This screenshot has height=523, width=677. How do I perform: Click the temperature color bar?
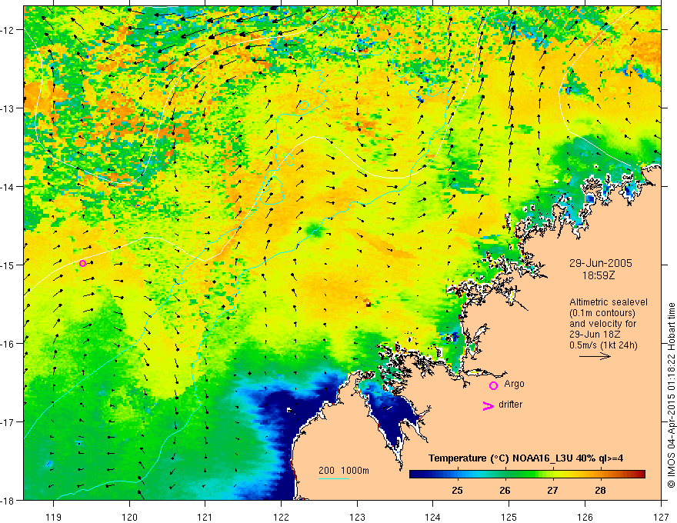pos(527,475)
